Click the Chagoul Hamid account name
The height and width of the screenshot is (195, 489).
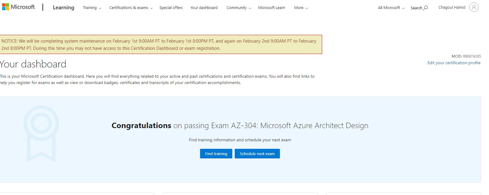pyautogui.click(x=452, y=7)
